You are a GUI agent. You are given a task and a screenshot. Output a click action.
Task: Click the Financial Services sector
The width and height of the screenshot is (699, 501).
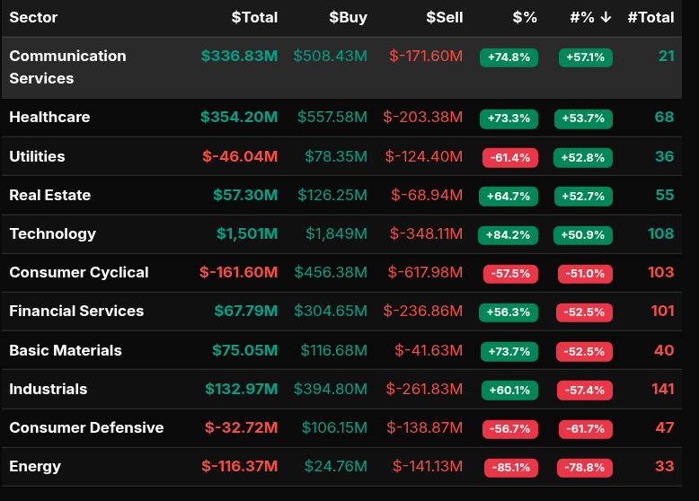coord(76,311)
